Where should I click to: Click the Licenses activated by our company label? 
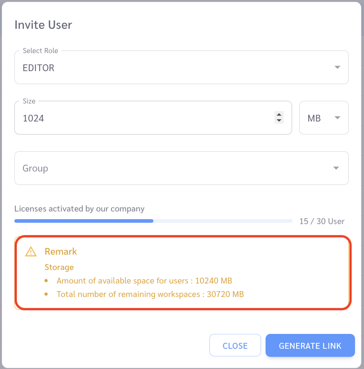coord(80,209)
